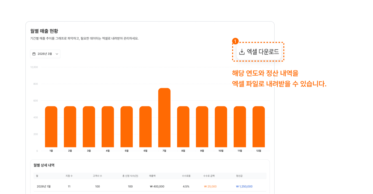Click the 월별 상세 내역 heading

[x=44, y=165]
